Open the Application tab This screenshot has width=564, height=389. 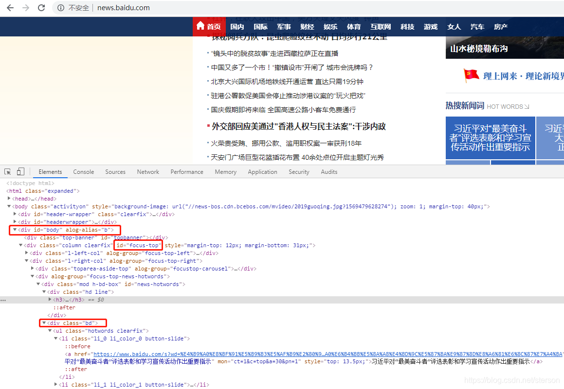263,172
